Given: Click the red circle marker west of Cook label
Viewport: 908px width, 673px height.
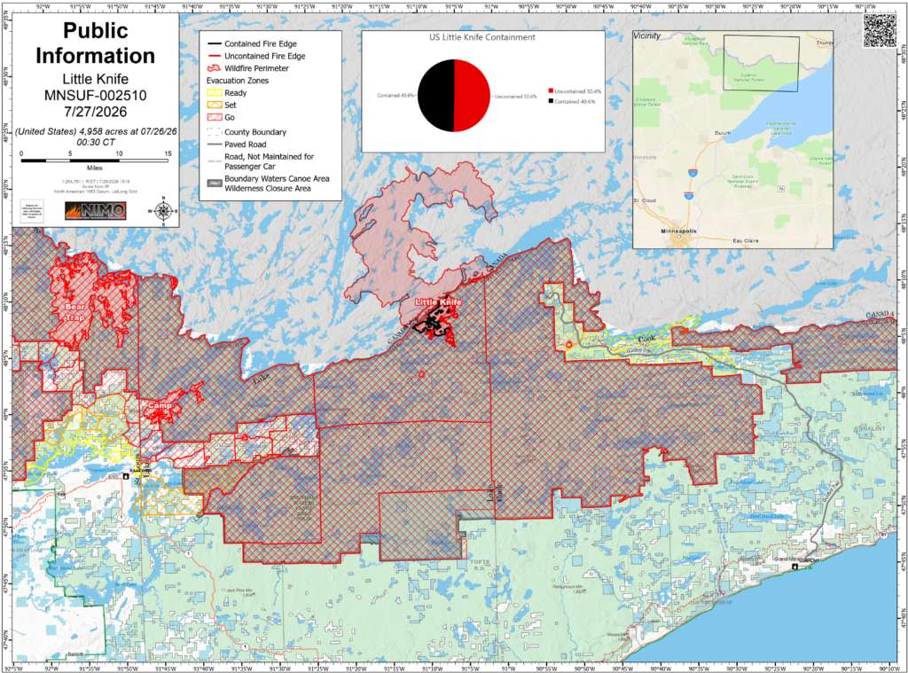Looking at the screenshot, I should tap(568, 345).
